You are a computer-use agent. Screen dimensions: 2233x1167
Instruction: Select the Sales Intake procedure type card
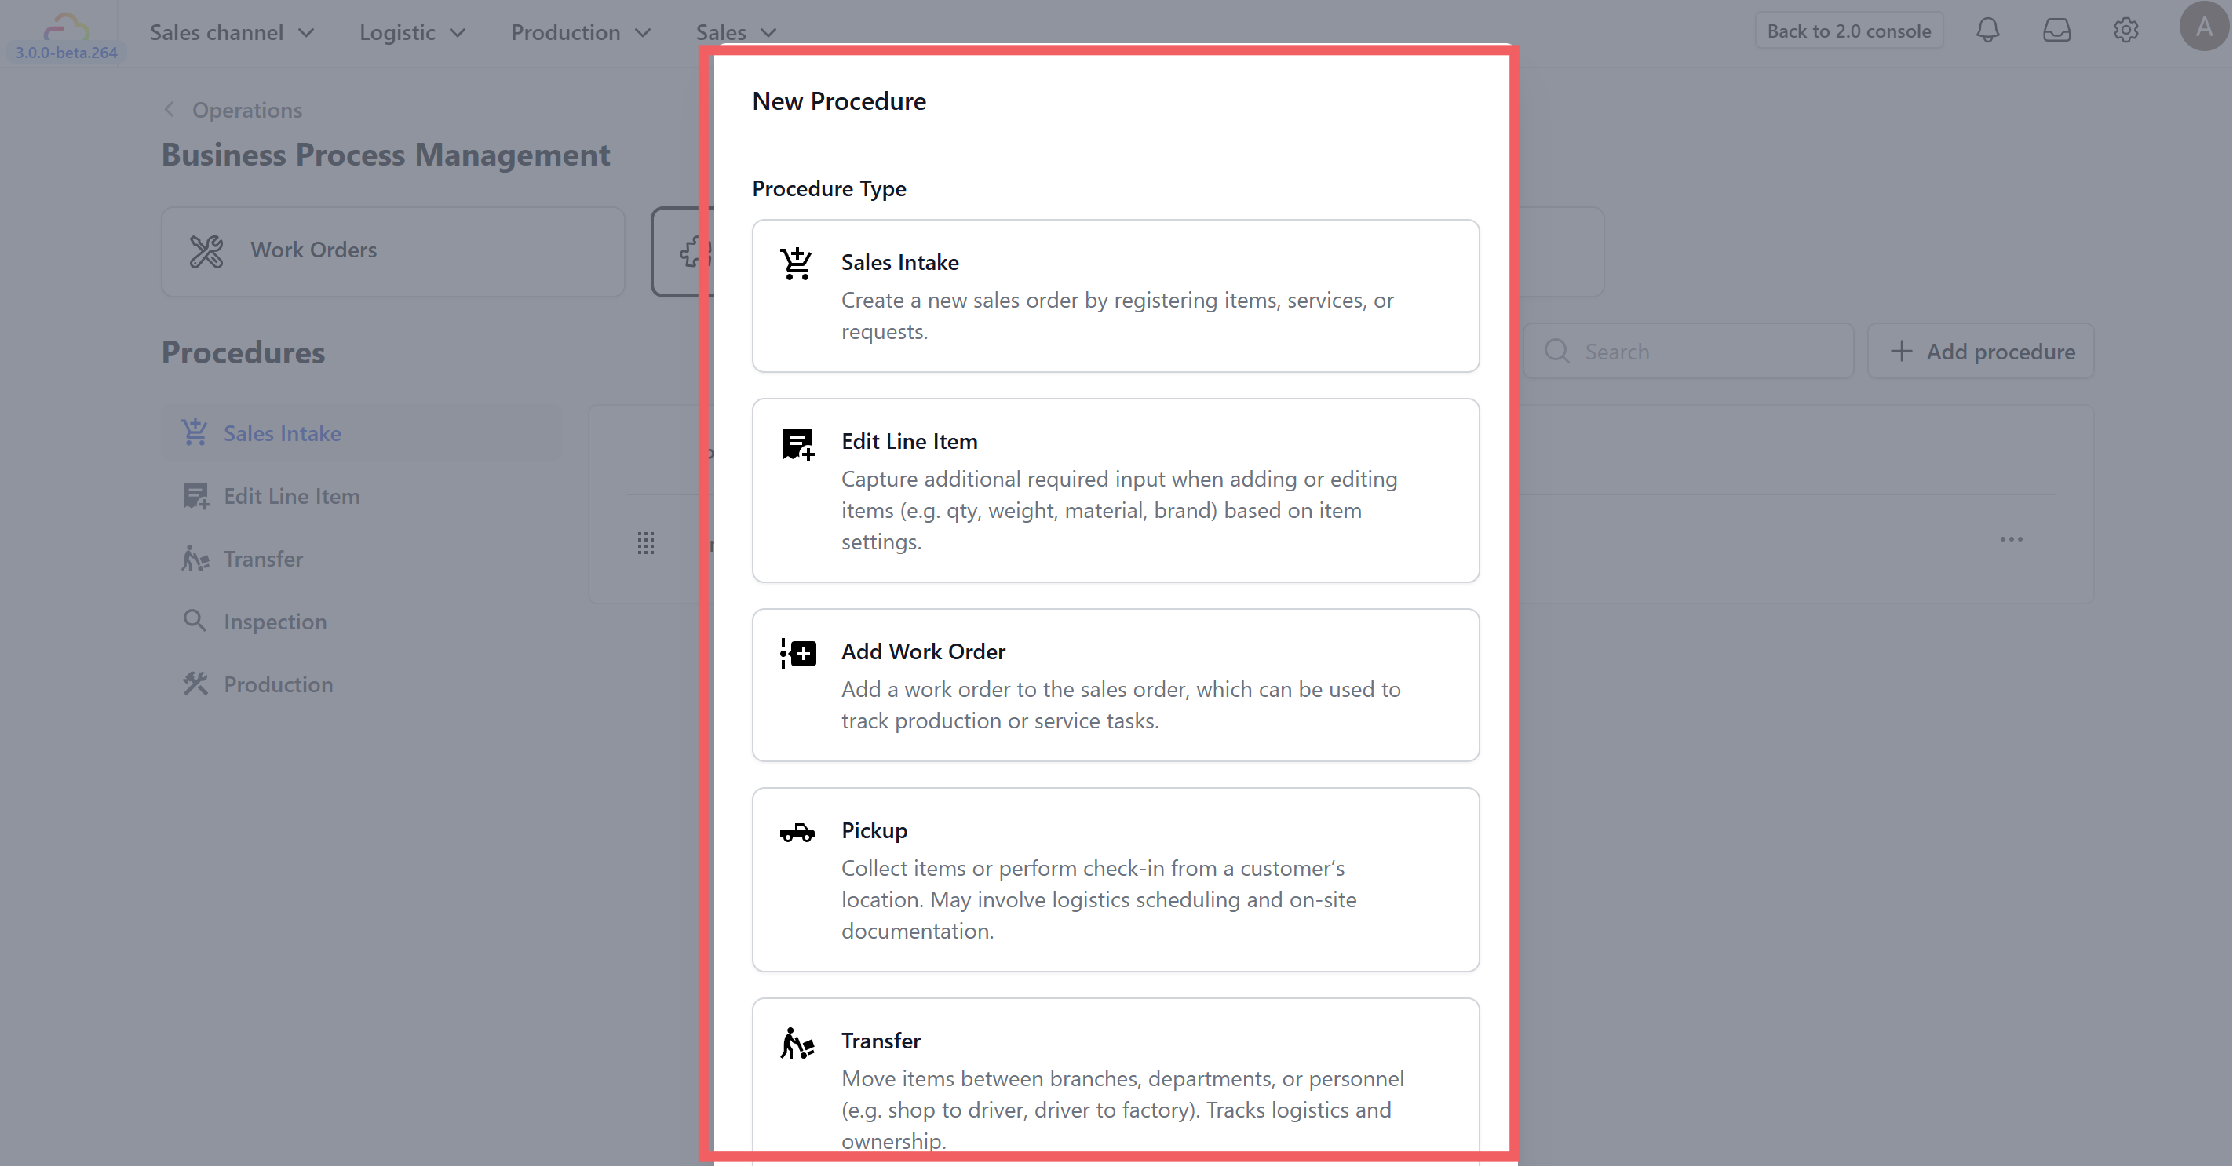click(x=1115, y=296)
